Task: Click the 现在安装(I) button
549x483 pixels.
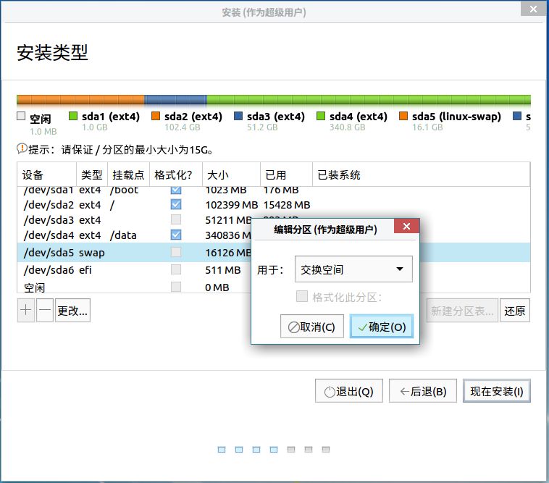Action: tap(496, 391)
